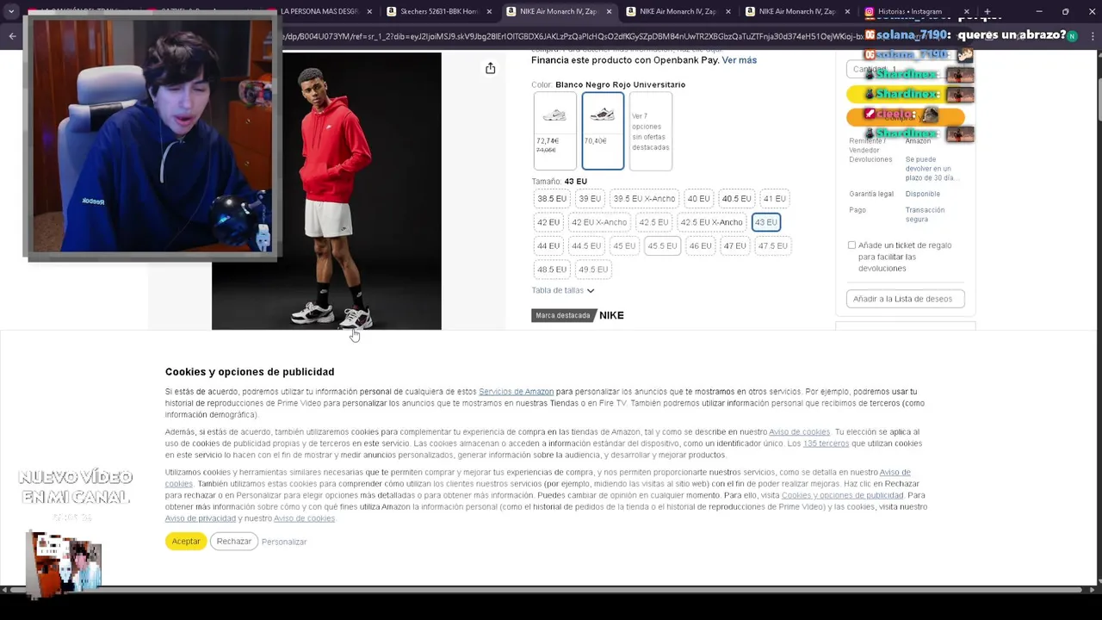Open 'Ver 7 opciones sin ofertas destacadas'

(x=650, y=131)
